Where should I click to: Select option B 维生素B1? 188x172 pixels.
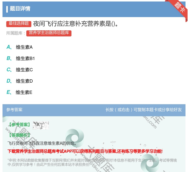coord(25,59)
